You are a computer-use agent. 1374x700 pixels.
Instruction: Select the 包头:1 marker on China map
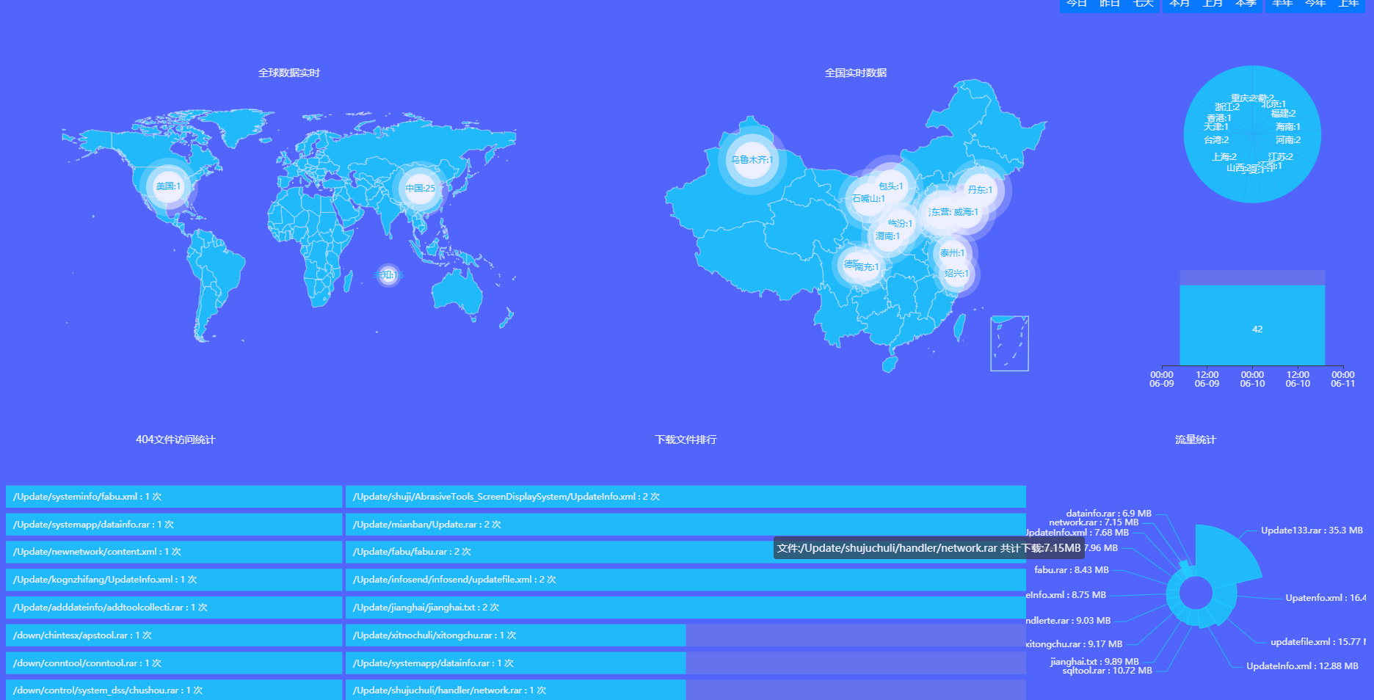[891, 186]
